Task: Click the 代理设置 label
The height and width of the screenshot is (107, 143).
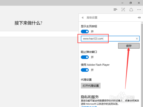Action: tap(86, 80)
